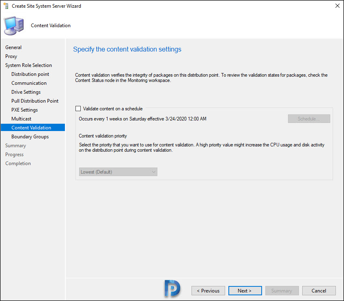This screenshot has width=344, height=301.
Task: Click the Schedule... button
Action: (x=309, y=119)
